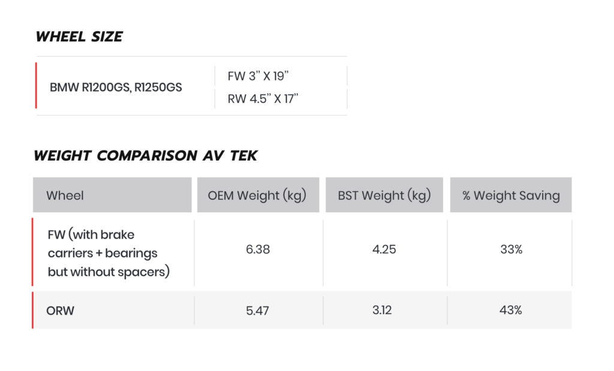Click the WHEEL SIZE heading
Screen dimensions: 614x371
pos(79,37)
